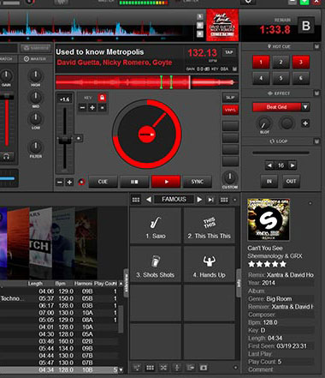Toggle the SLIP mode button
Viewport: 325px width, 378px height.
230,98
